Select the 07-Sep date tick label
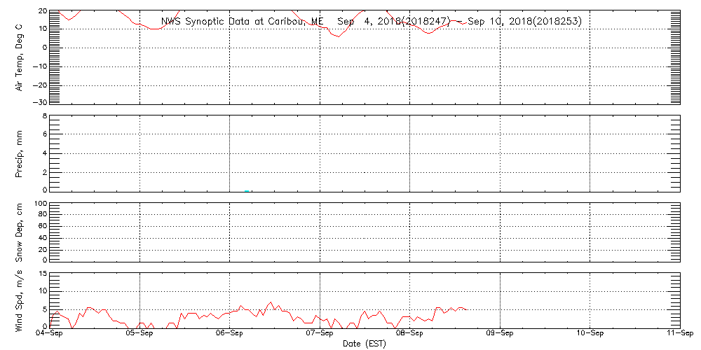 [320, 334]
